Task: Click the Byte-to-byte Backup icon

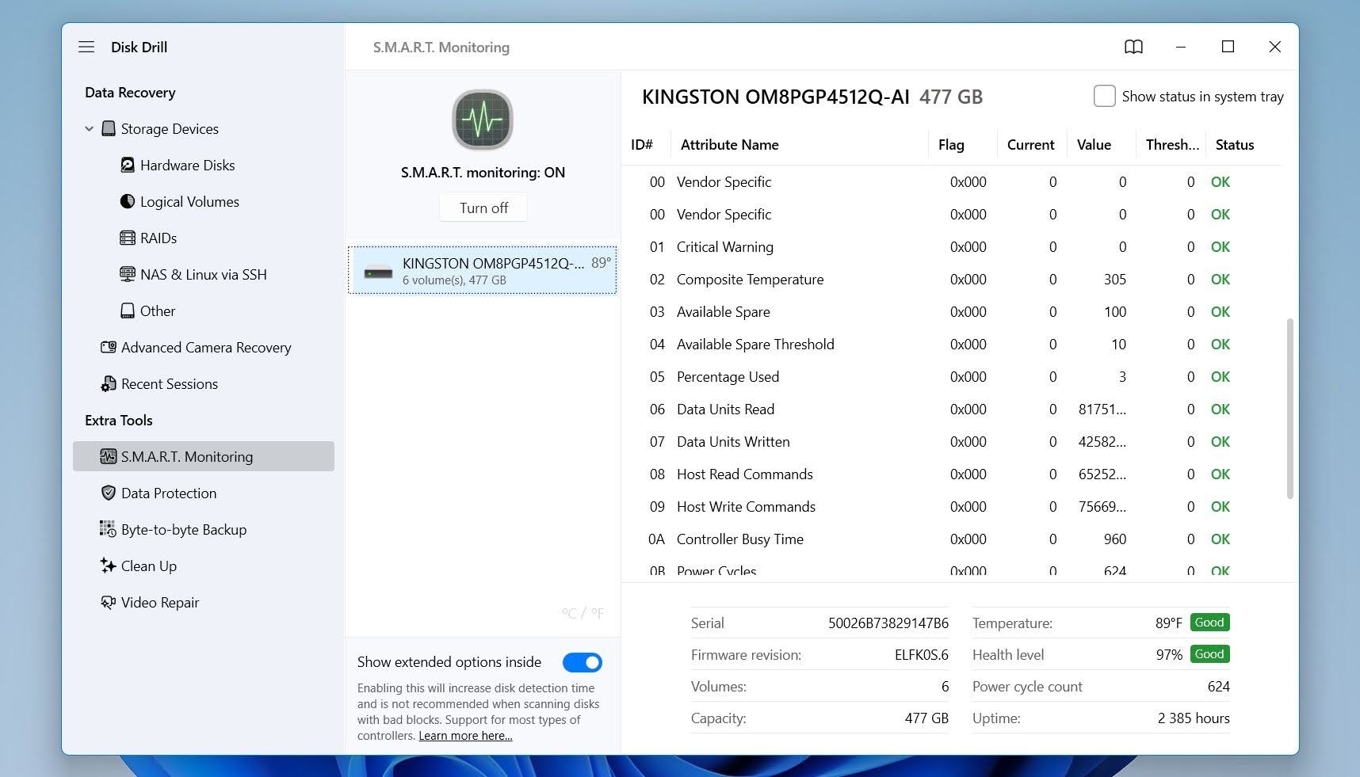Action: coord(109,530)
